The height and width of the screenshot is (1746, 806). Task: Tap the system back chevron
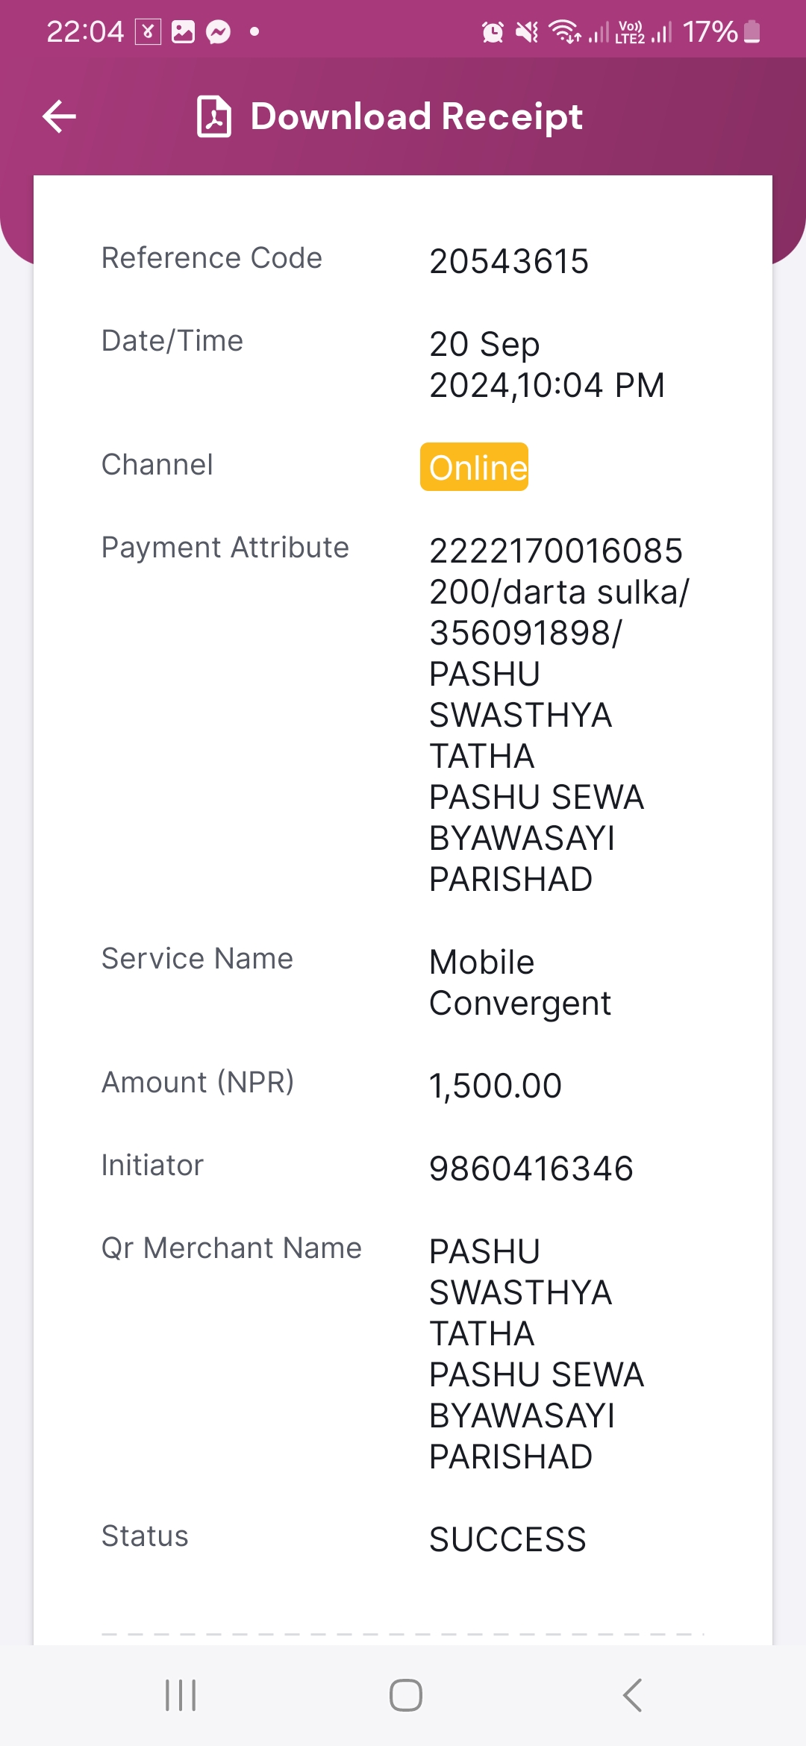click(632, 1695)
